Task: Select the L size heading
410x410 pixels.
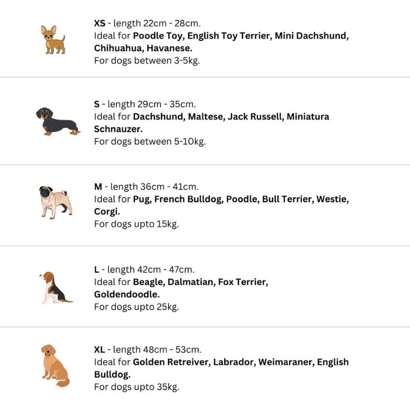Action: (96, 270)
